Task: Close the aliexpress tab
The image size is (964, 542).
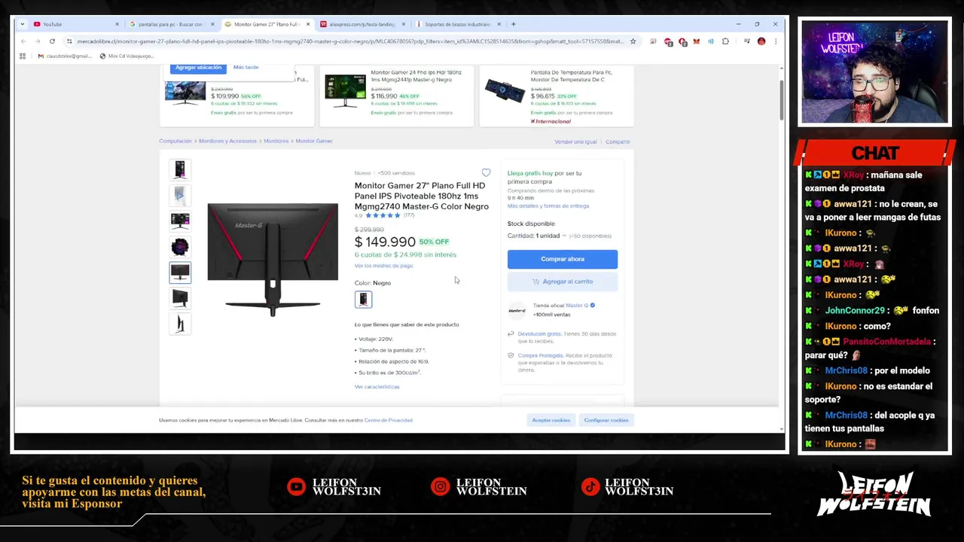Action: 403,24
